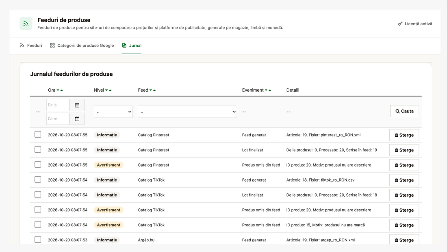Click the green RSS feed logo icon
This screenshot has height=252, width=447.
tap(26, 24)
